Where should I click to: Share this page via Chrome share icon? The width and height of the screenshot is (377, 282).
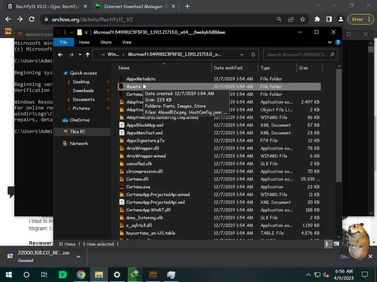(x=291, y=19)
